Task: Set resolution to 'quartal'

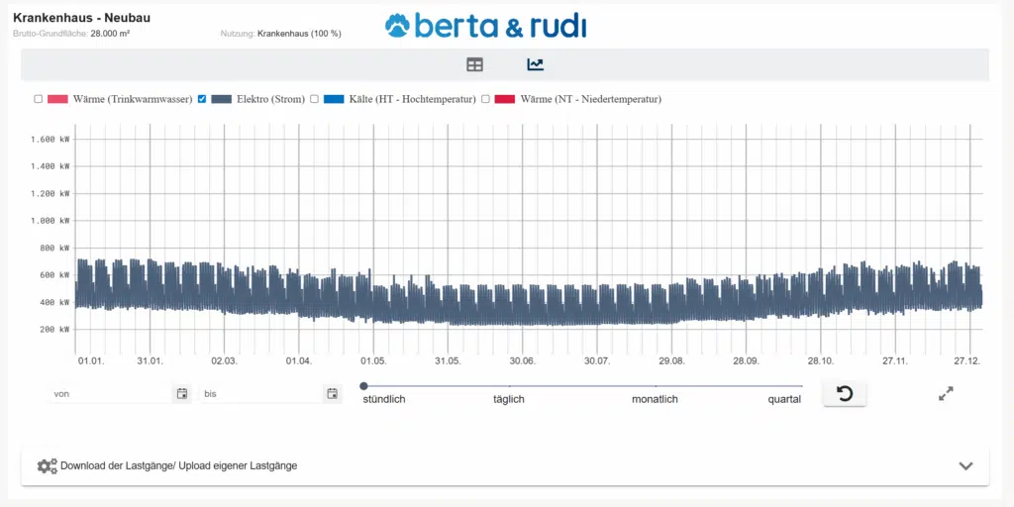Action: [x=784, y=399]
